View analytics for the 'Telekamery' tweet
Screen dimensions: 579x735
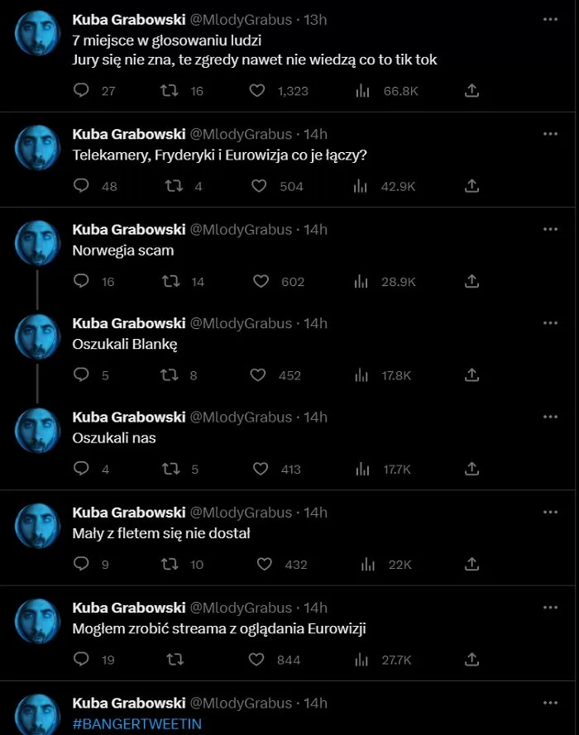[360, 186]
